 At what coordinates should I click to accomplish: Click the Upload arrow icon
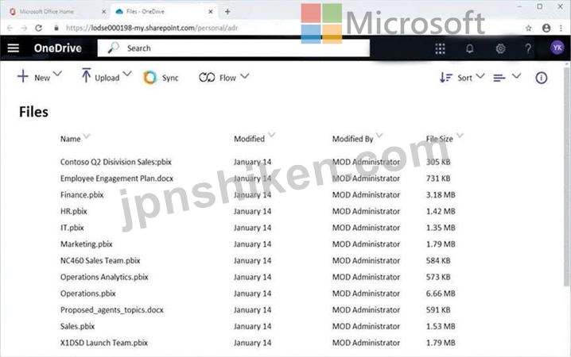pos(86,75)
